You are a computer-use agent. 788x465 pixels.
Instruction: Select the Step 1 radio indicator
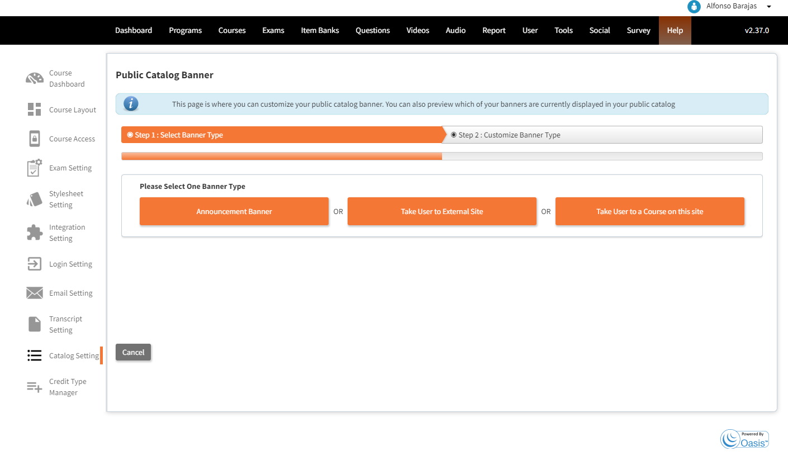click(x=130, y=134)
